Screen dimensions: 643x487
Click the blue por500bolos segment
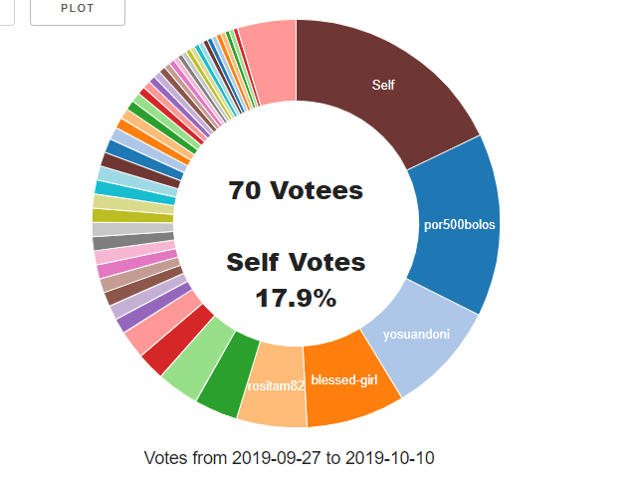click(x=457, y=225)
